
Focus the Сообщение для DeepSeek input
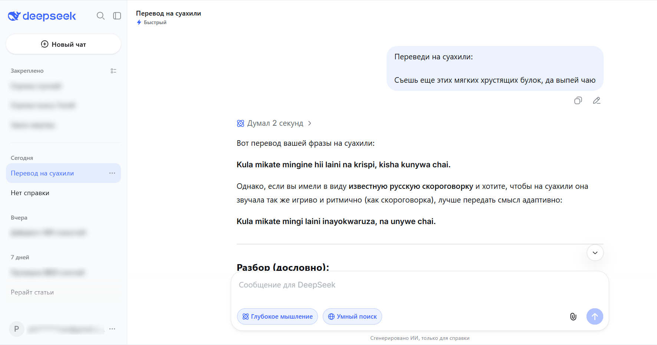(x=420, y=285)
